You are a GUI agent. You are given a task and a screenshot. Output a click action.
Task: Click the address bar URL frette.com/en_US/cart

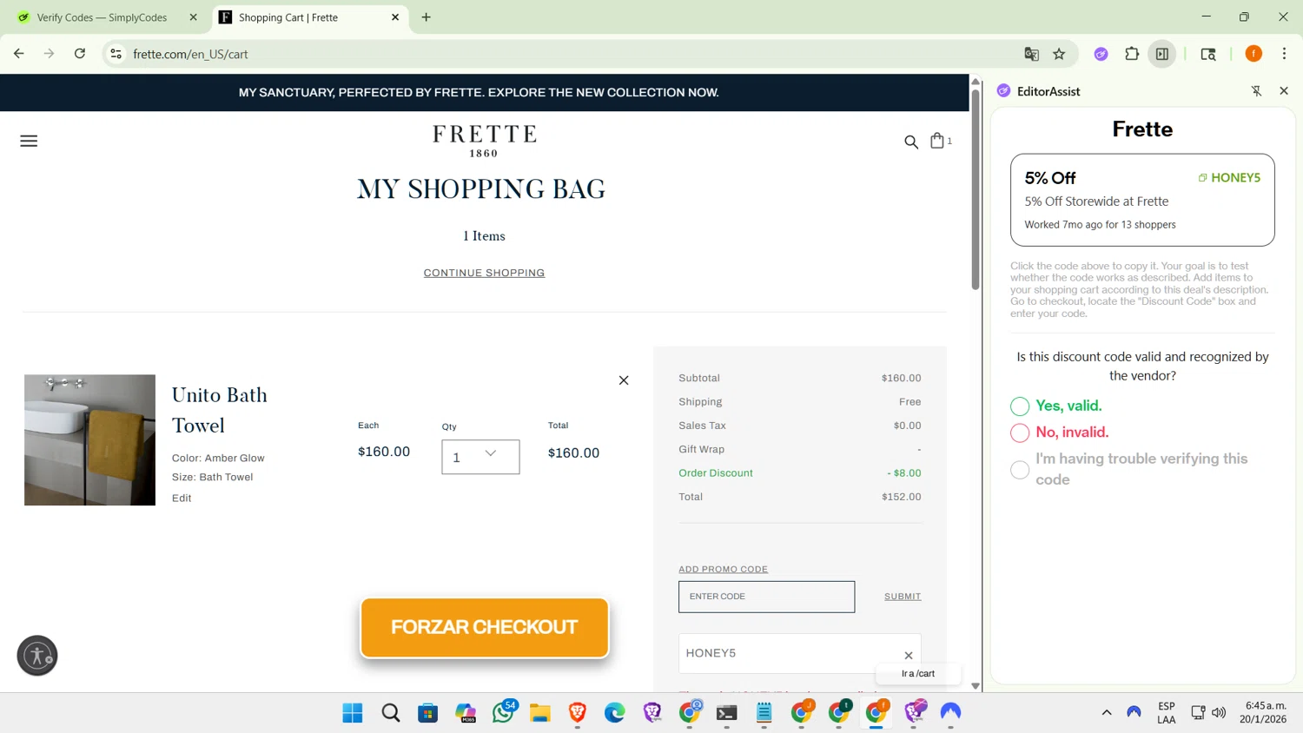pyautogui.click(x=191, y=54)
